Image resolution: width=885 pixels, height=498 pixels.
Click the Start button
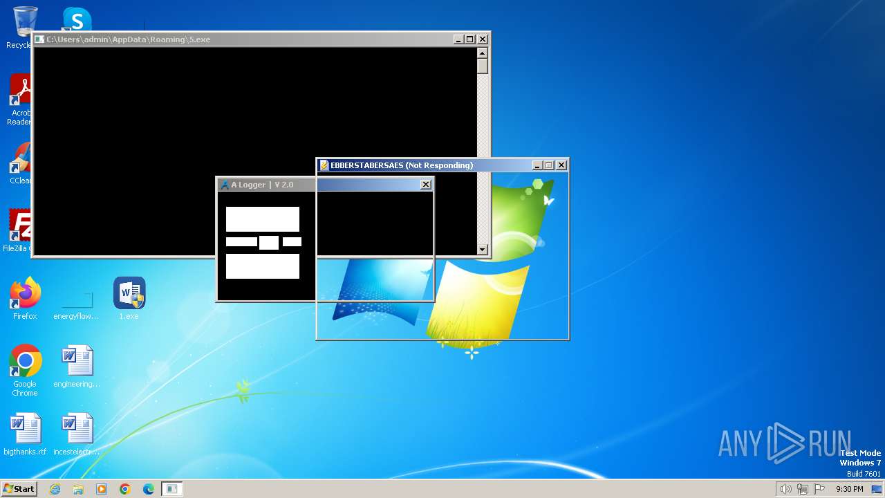19,489
